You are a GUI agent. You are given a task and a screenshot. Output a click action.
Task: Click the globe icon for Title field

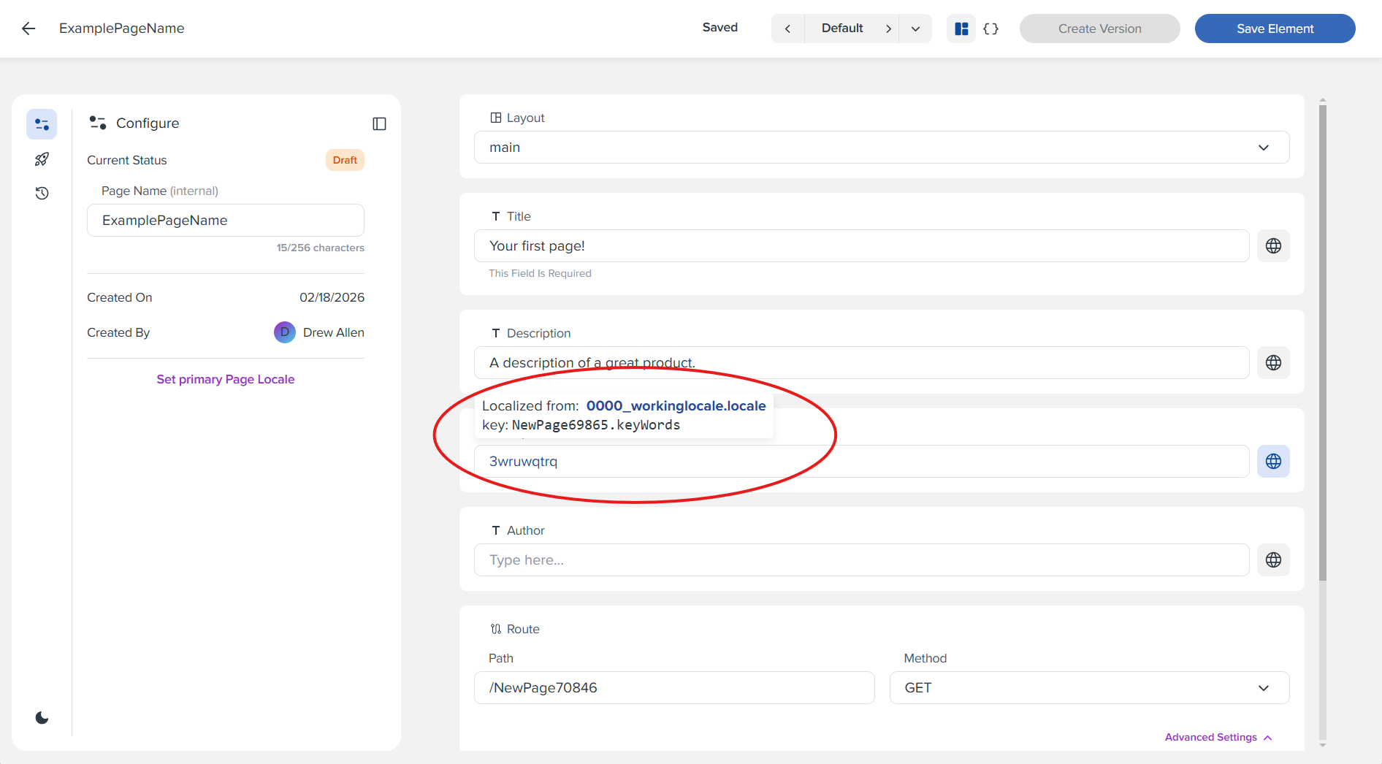1273,246
